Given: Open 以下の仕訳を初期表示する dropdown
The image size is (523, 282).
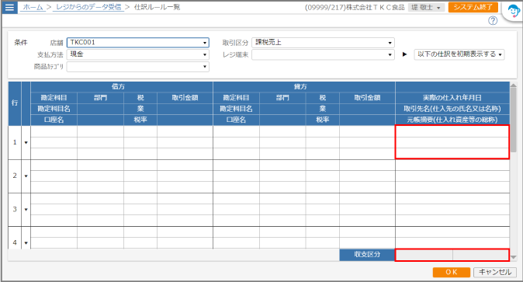Looking at the screenshot, I should click(459, 54).
